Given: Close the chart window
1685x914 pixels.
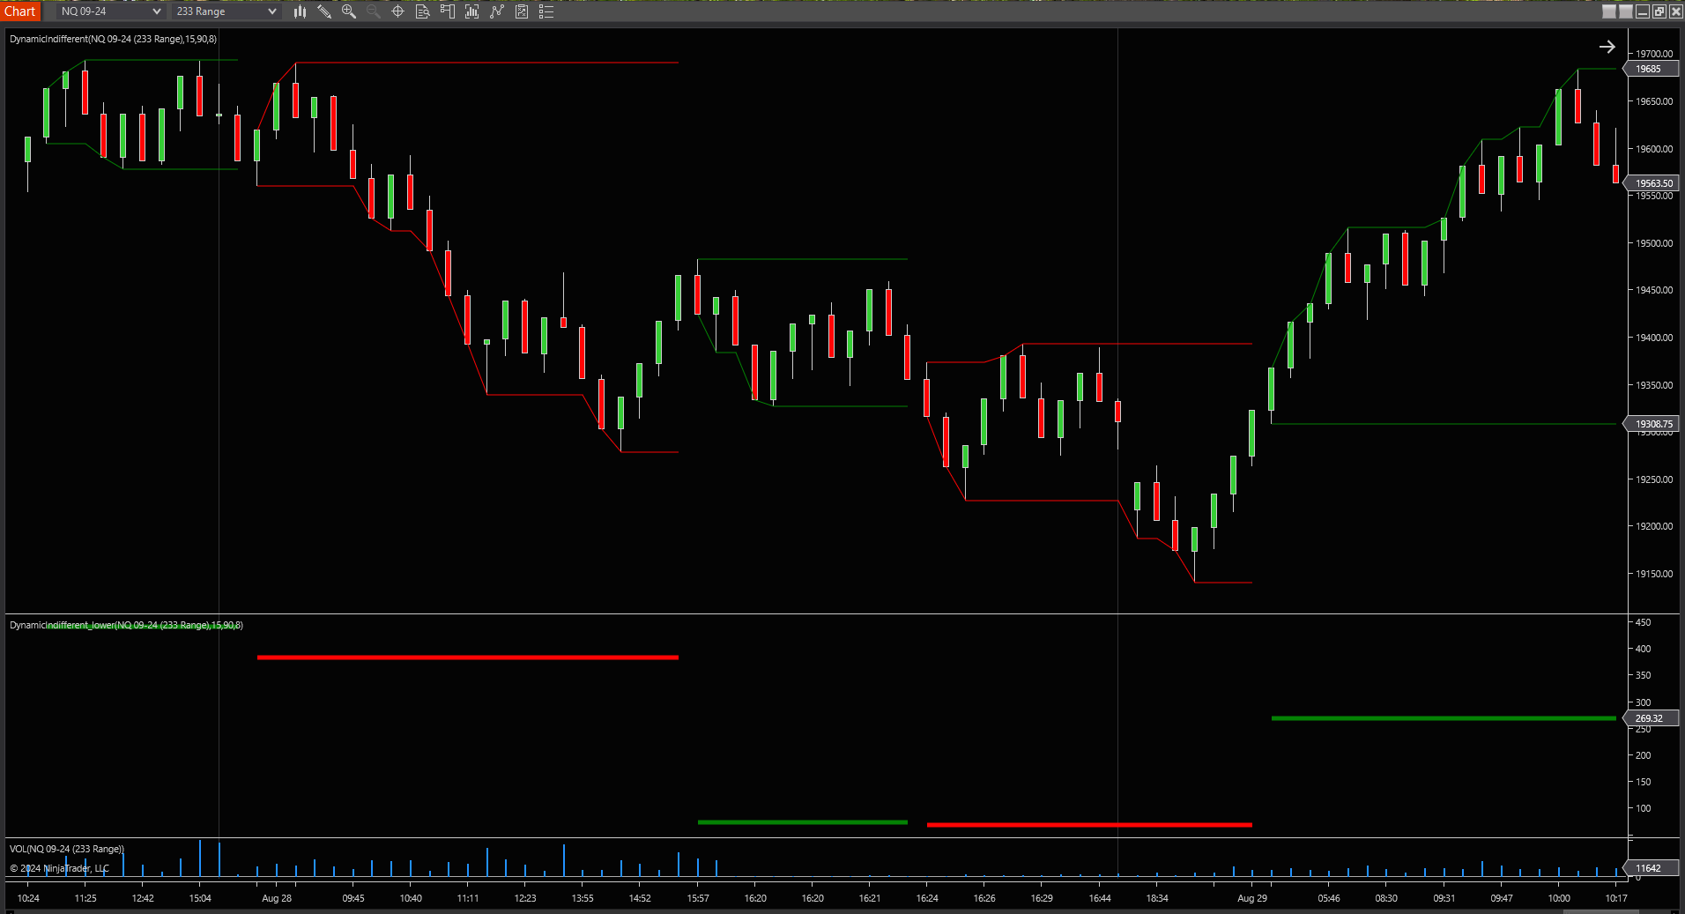Looking at the screenshot, I should [1676, 11].
